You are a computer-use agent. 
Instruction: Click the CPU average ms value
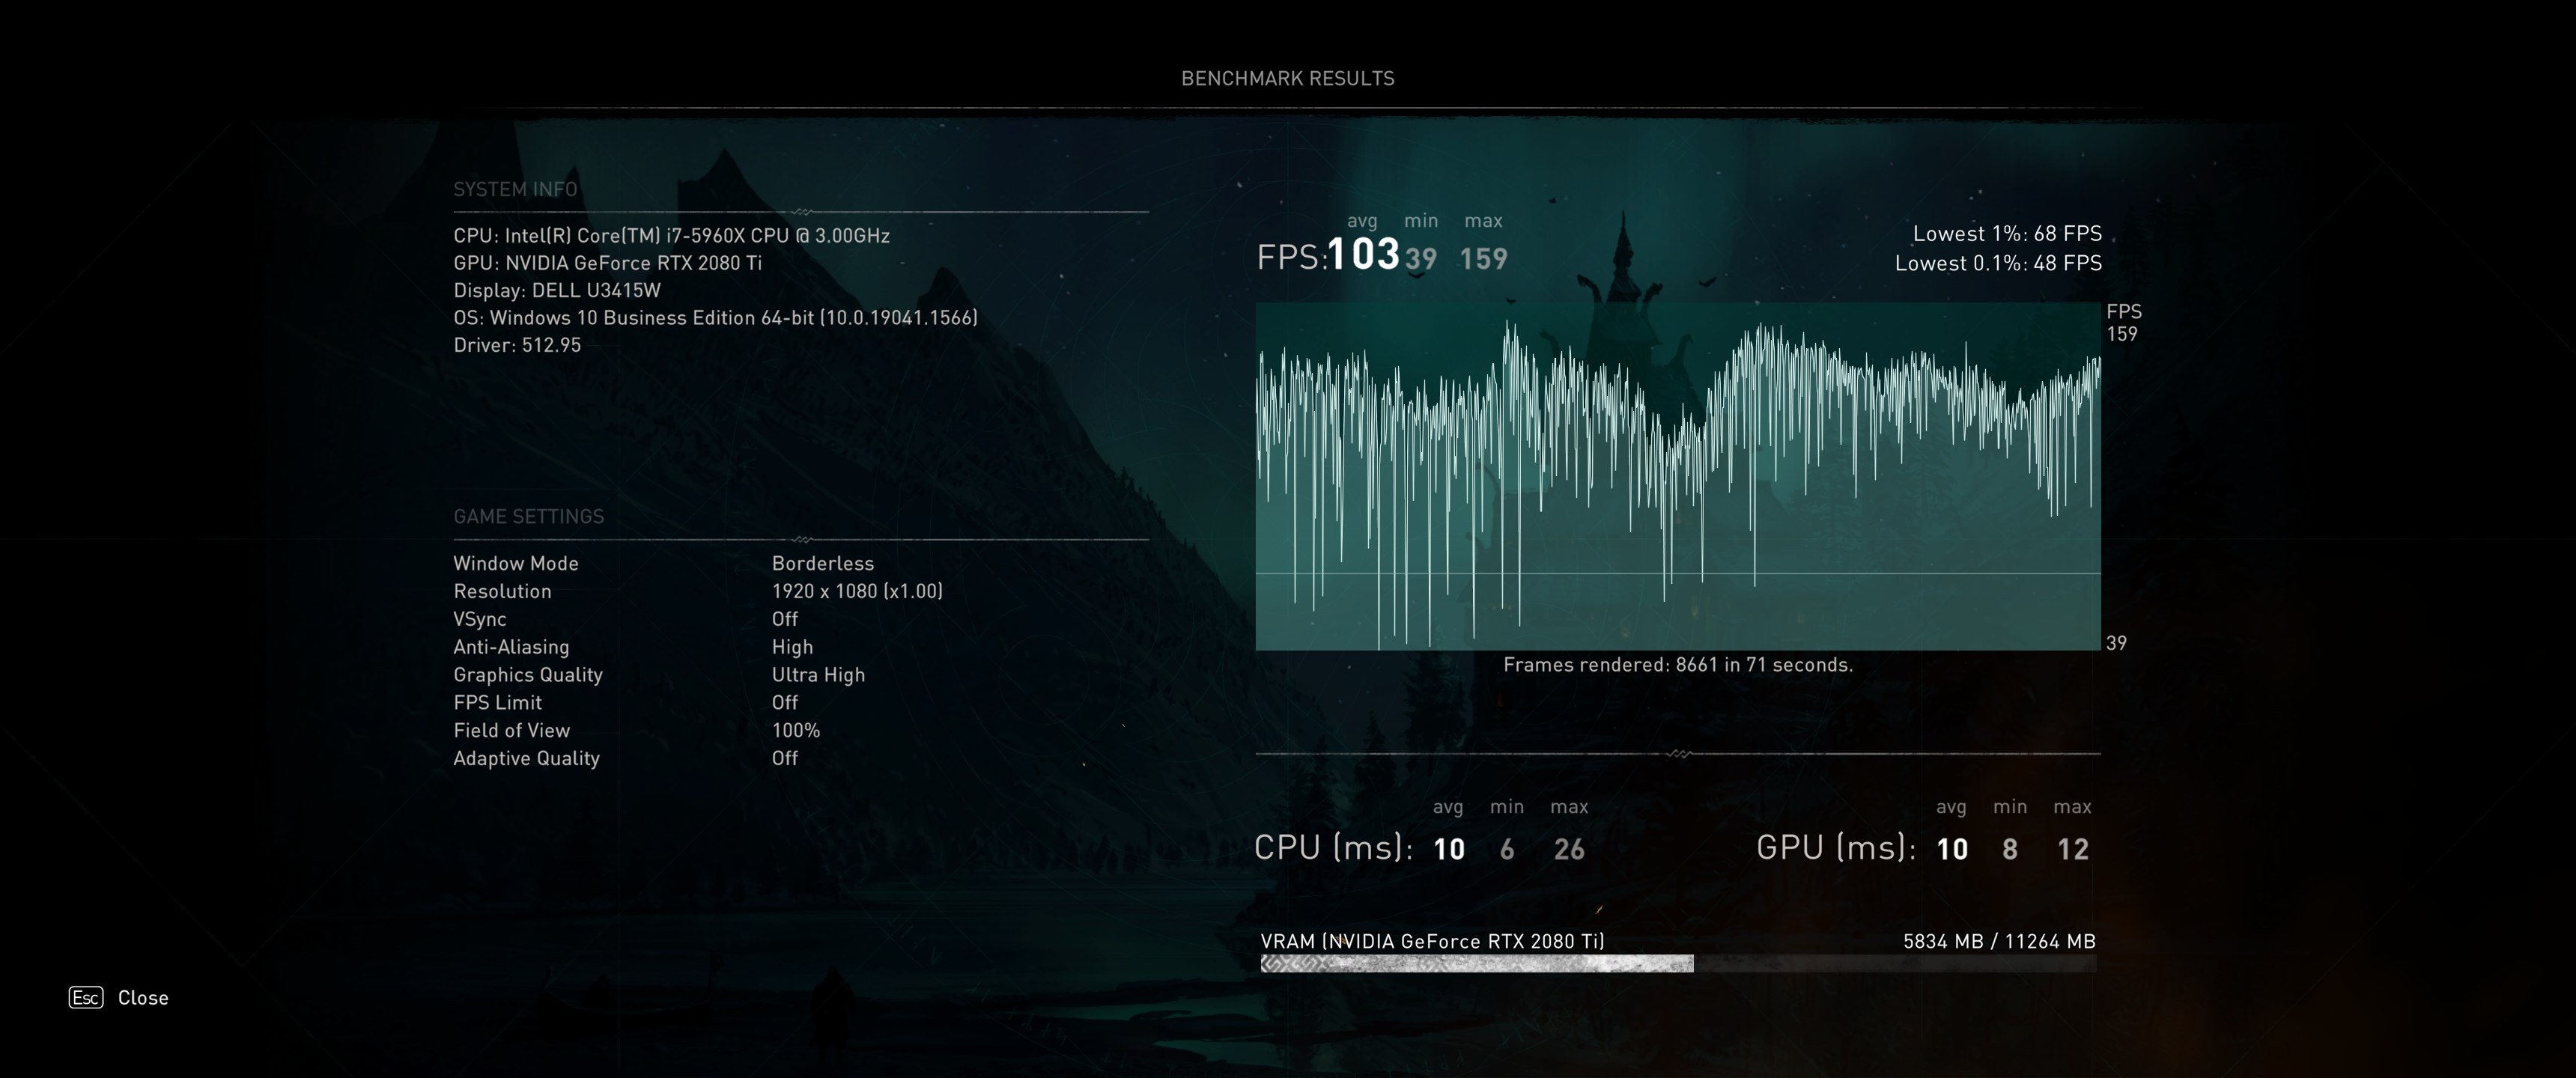coord(1448,849)
